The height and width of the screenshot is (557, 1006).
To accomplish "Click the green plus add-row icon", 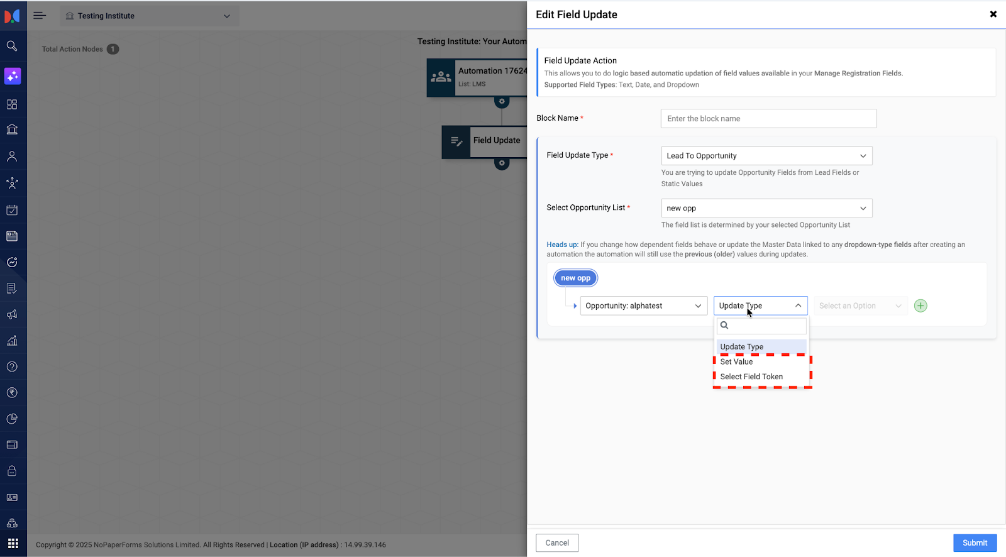I will pos(920,306).
